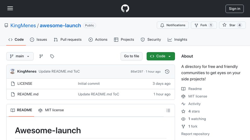The image size is (250, 140).
Task: Click the Notifications button
Action: click(173, 25)
